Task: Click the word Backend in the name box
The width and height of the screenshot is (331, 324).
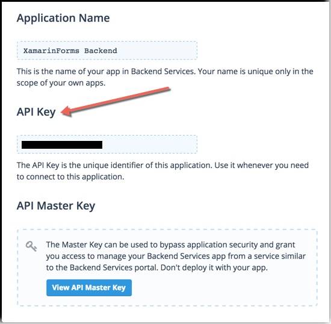Action: pos(101,51)
